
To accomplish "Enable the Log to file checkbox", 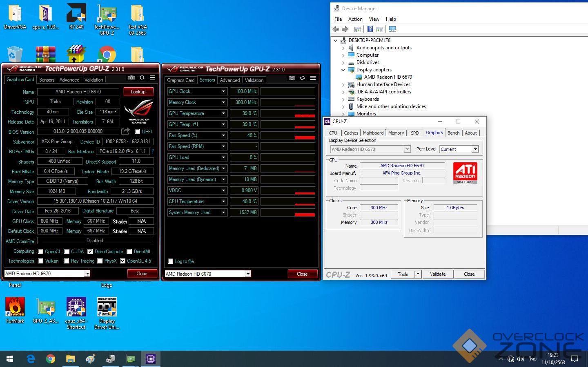I will click(171, 261).
